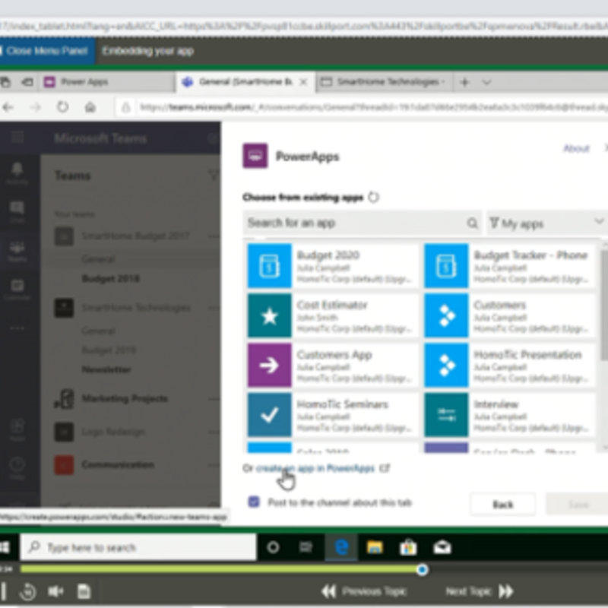Open Cortana circle on the taskbar
The height and width of the screenshot is (608, 608).
tap(273, 547)
